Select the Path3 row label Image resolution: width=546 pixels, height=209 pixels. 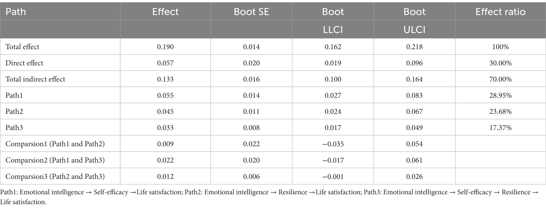14,128
